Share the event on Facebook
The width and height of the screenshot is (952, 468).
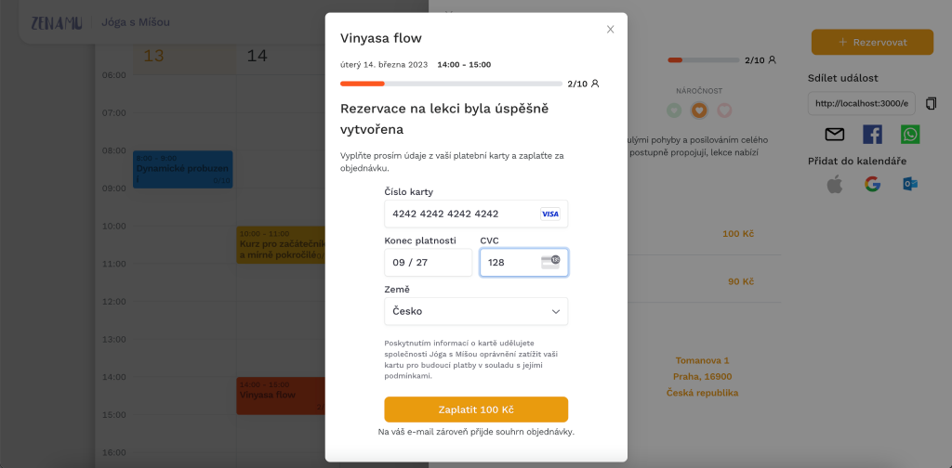[x=872, y=134]
